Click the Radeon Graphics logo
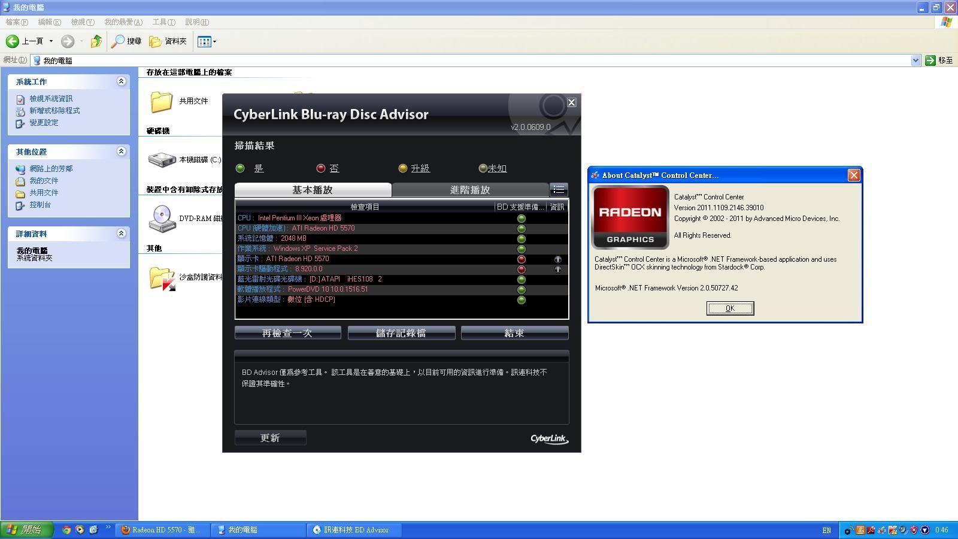 [x=630, y=217]
